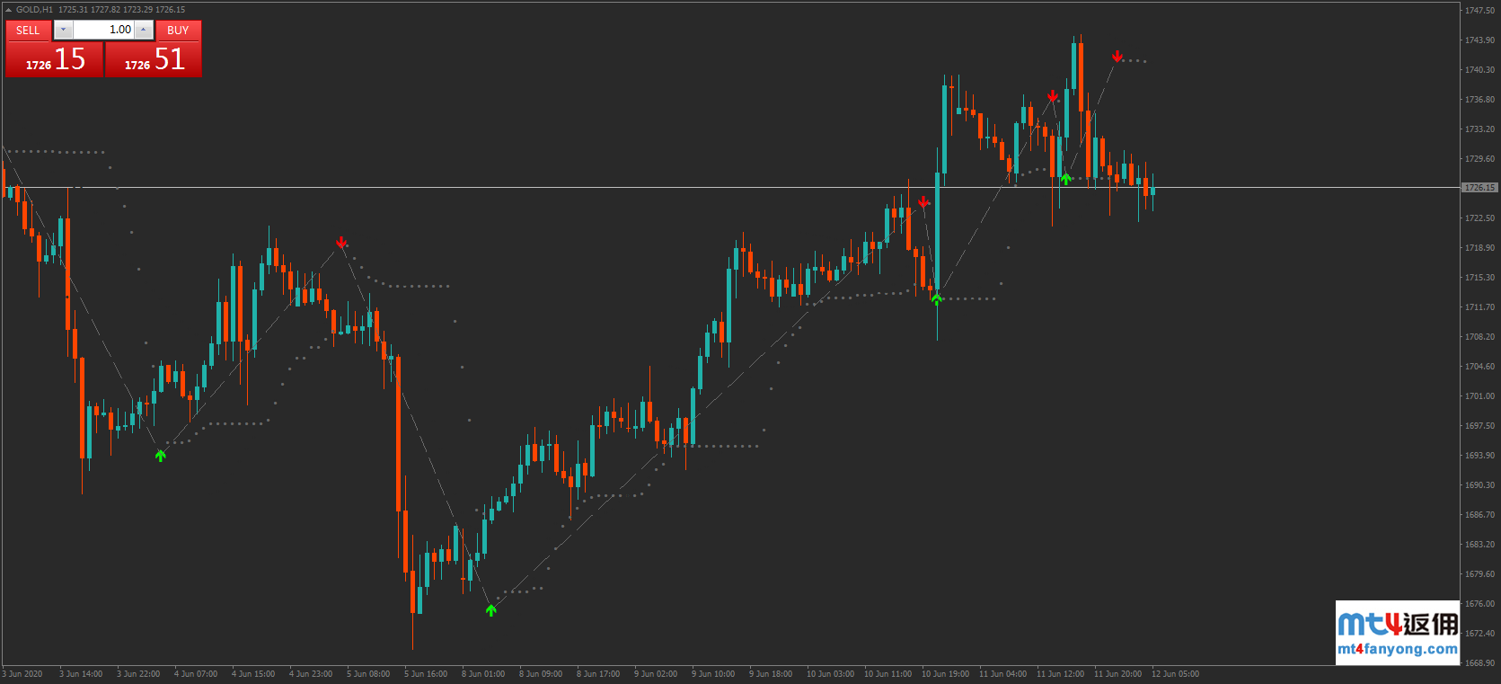
Task: Click the current price label 1726.15
Action: tap(1479, 188)
